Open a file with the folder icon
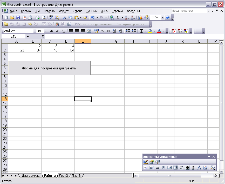 coord(12,17)
